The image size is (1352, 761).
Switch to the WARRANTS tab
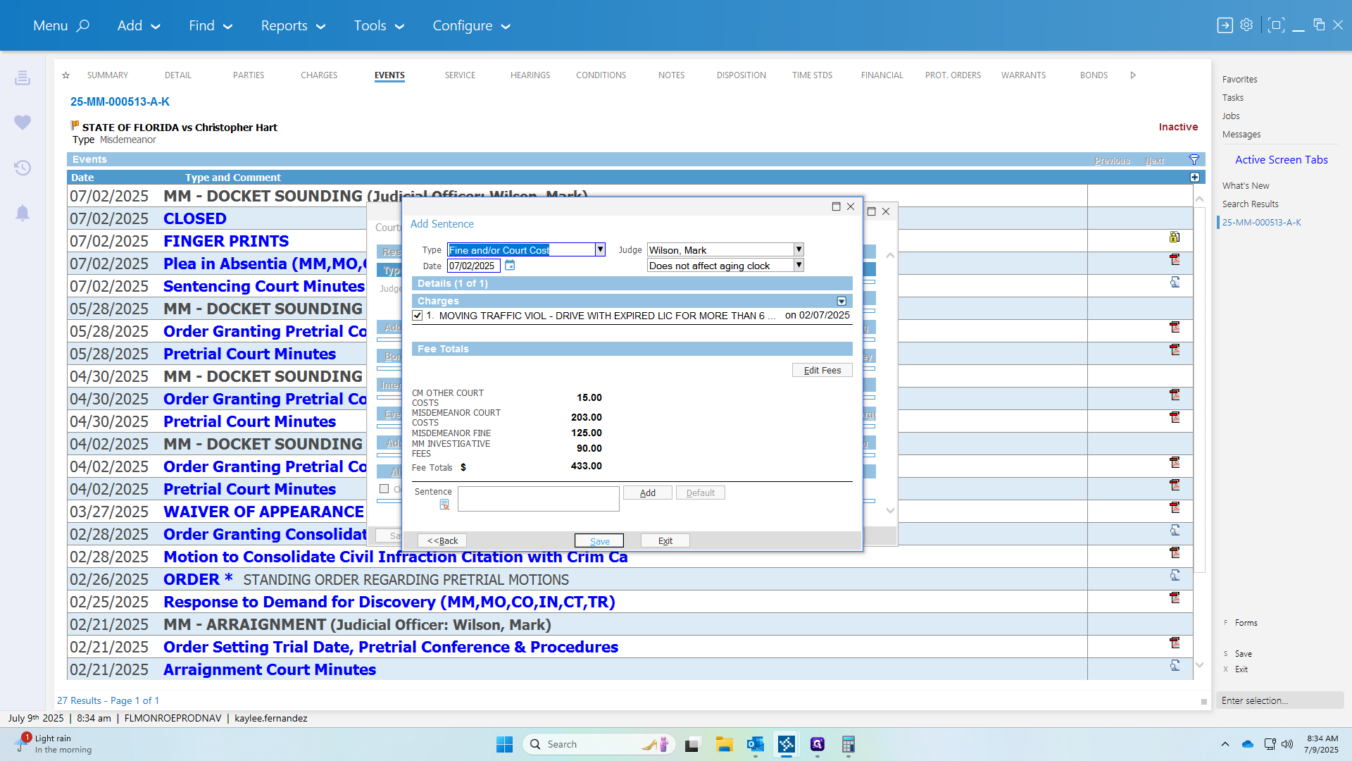click(1023, 75)
